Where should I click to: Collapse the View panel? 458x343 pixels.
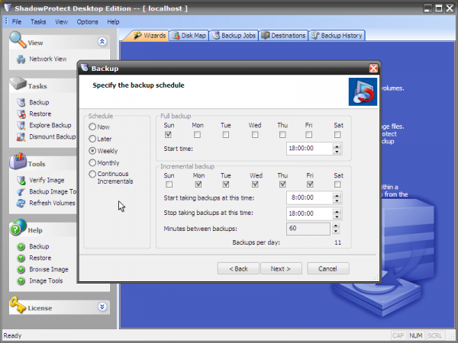[x=102, y=41]
